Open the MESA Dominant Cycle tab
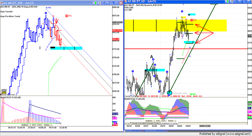Screen dimensions: 252x136 (x=152, y=123)
